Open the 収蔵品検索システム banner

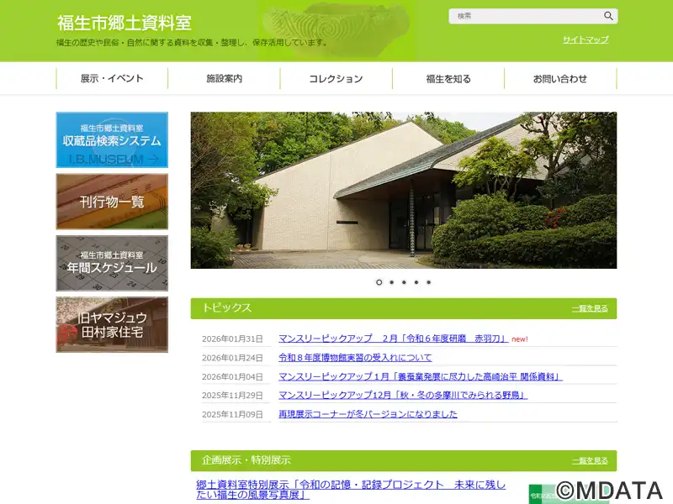(x=112, y=139)
